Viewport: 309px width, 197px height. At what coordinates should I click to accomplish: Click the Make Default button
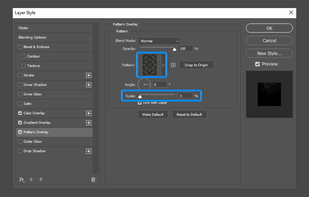coord(153,115)
